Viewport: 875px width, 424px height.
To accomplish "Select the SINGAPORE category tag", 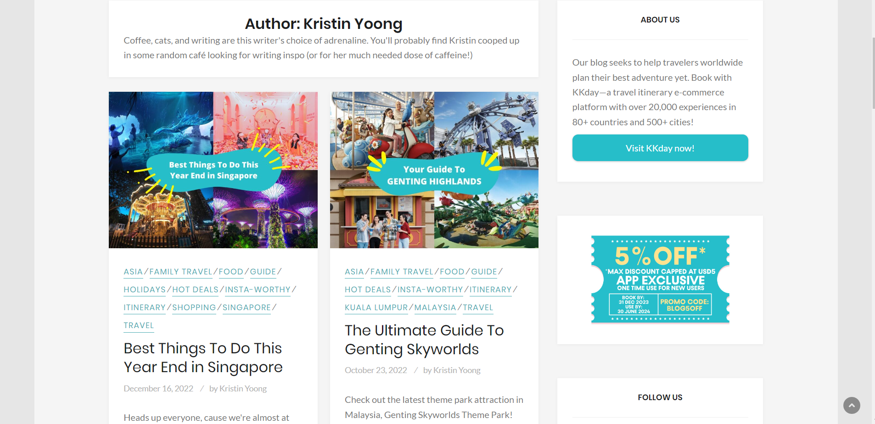I will point(247,307).
